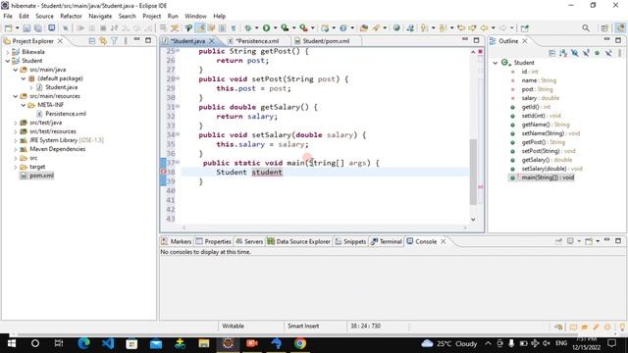Click the Open Type toolbar icon
The image size is (628, 353).
(364, 28)
